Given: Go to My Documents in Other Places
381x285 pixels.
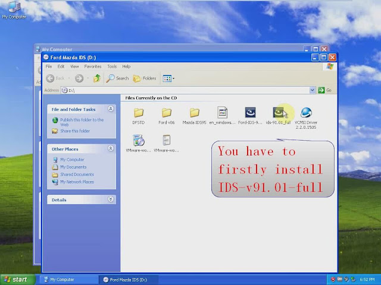Looking at the screenshot, I should [73, 167].
